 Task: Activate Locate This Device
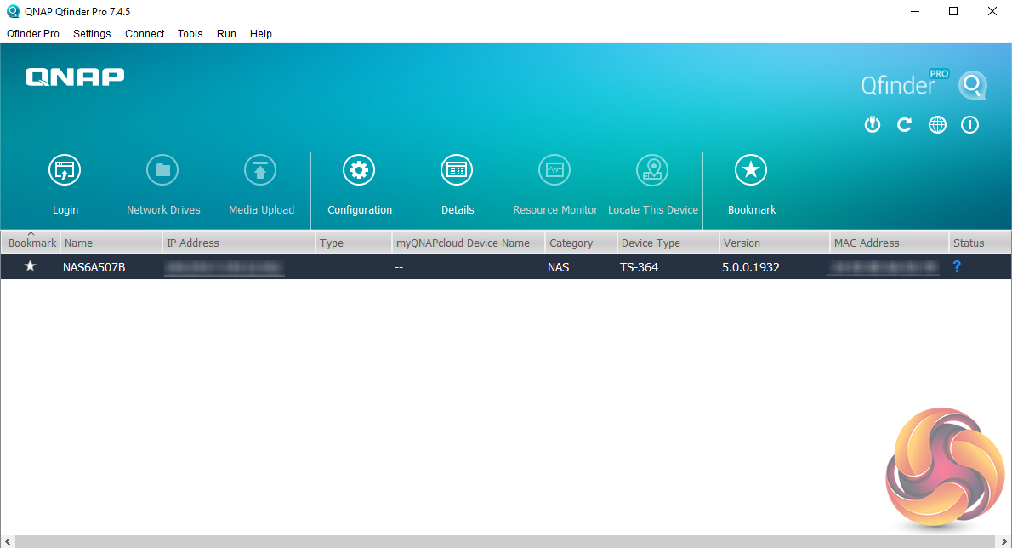(652, 169)
